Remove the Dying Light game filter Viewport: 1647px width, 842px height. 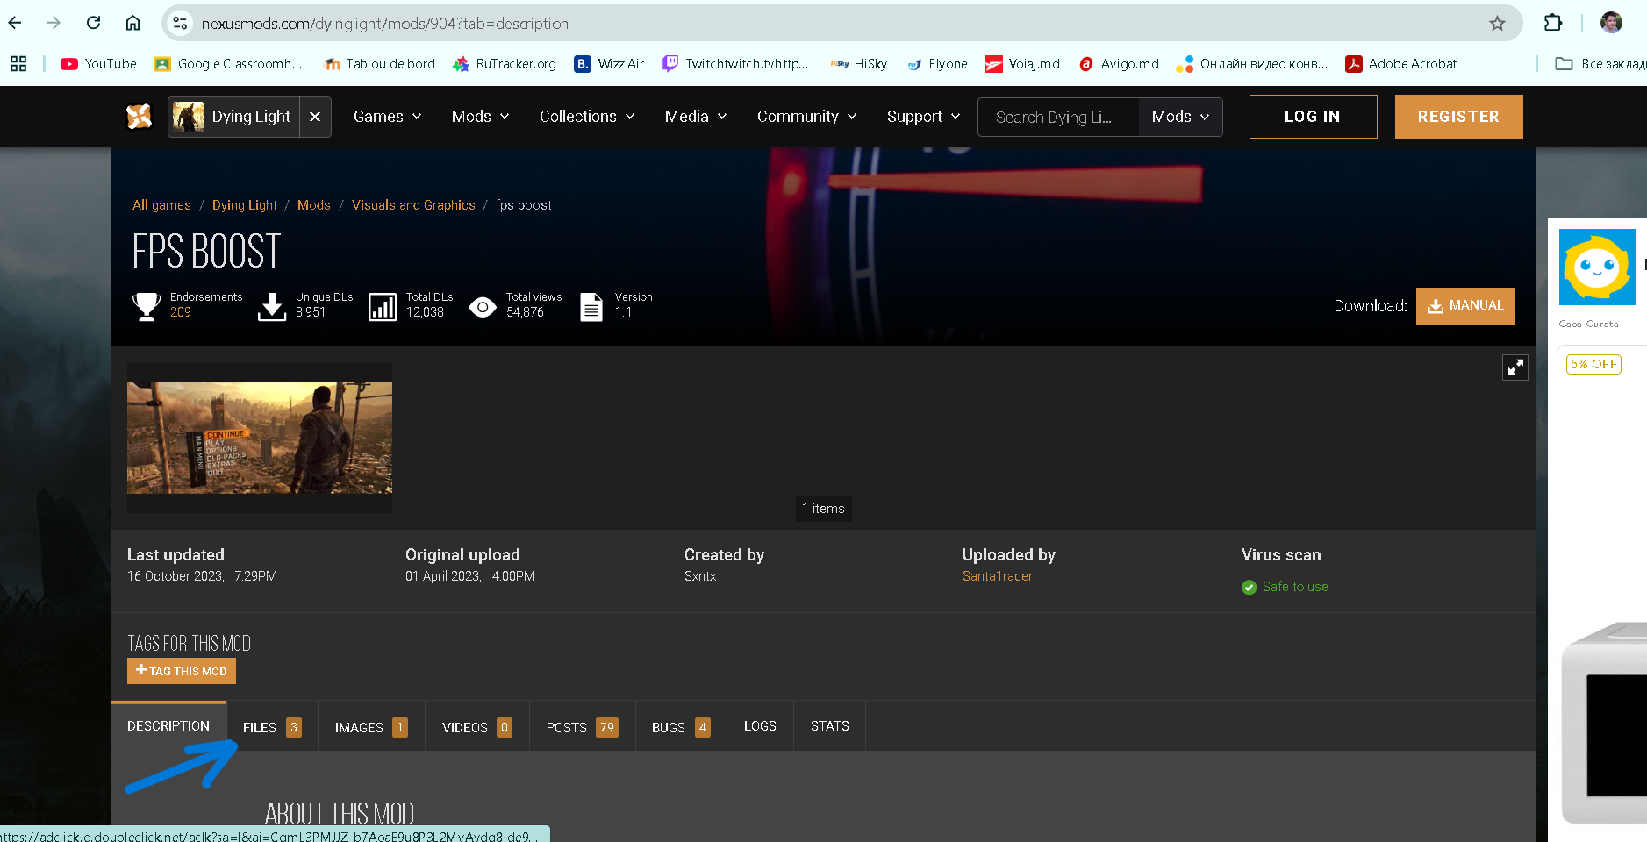coord(315,117)
